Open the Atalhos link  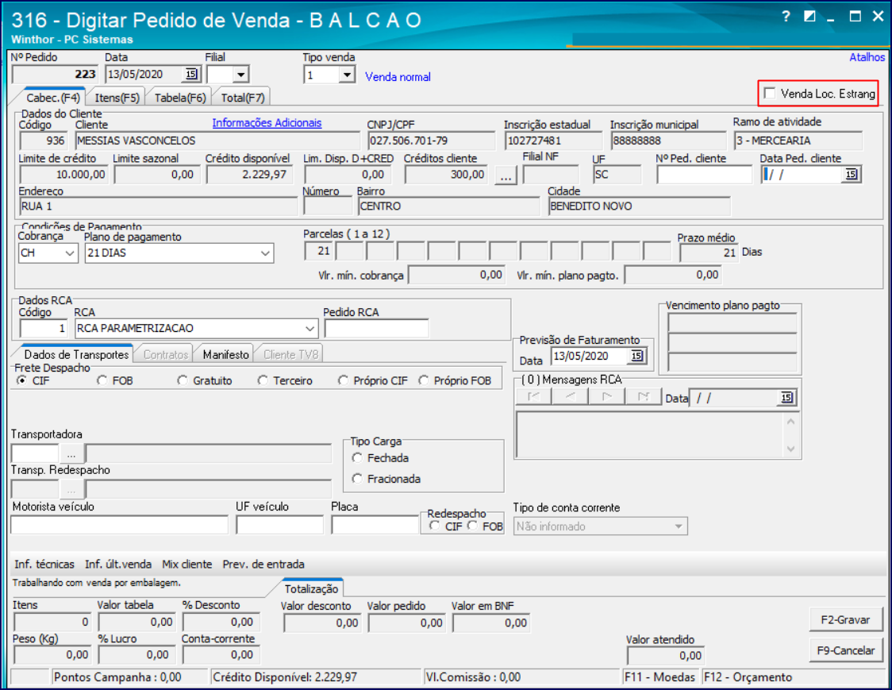867,57
